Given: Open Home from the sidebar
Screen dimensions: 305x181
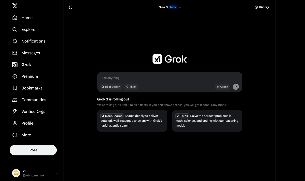Looking at the screenshot, I should click(x=22, y=18).
